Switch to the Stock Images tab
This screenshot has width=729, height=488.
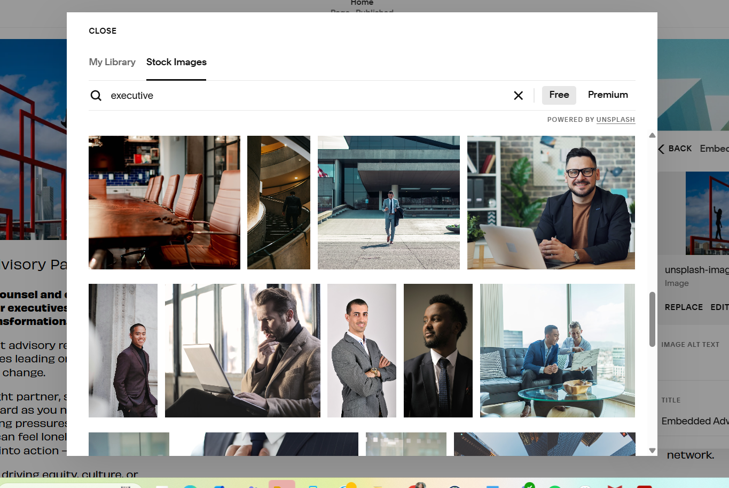pos(176,62)
